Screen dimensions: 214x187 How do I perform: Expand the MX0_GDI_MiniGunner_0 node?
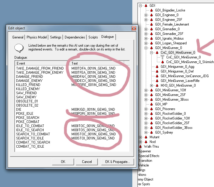click(151, 85)
